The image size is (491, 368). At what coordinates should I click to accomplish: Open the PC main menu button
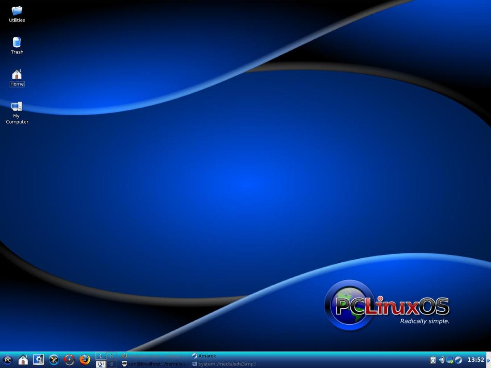click(8, 360)
